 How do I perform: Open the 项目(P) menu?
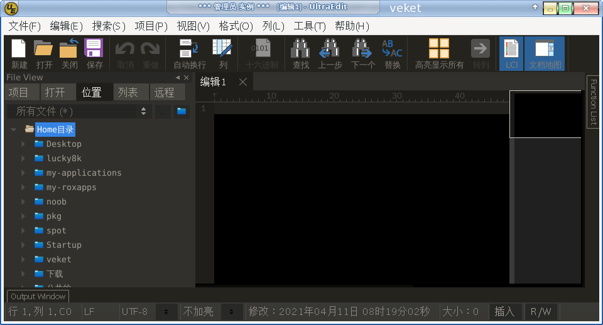151,26
